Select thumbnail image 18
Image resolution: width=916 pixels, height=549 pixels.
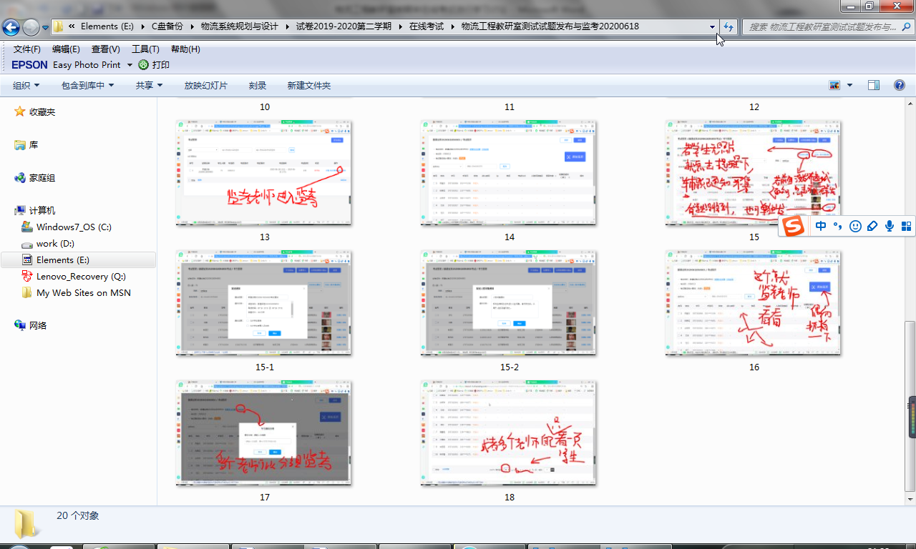click(509, 433)
